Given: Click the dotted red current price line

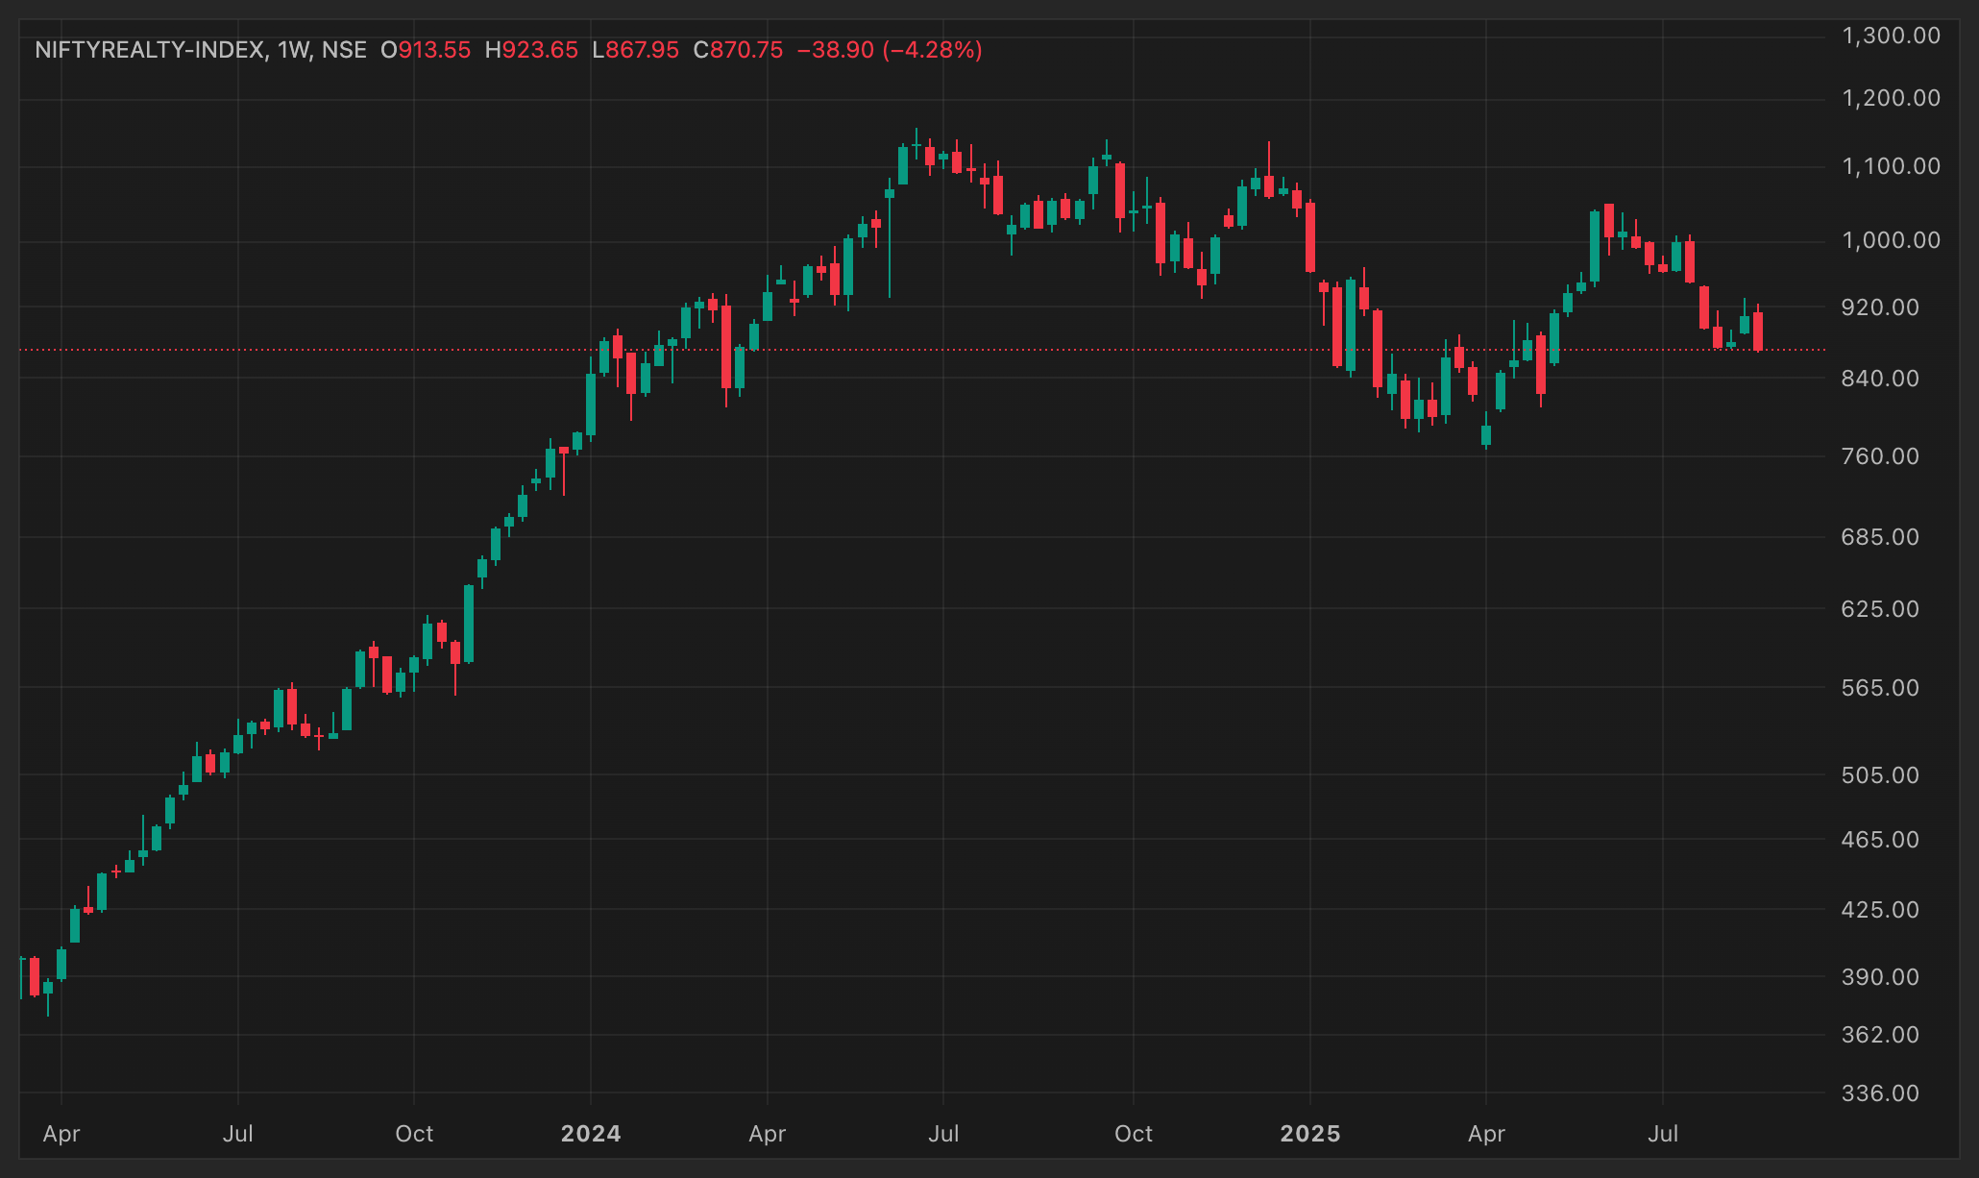Looking at the screenshot, I should tap(922, 350).
